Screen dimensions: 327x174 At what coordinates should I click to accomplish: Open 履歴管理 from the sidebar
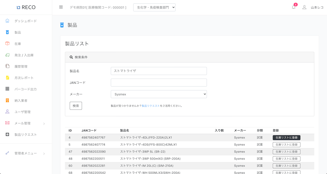pos(21,67)
